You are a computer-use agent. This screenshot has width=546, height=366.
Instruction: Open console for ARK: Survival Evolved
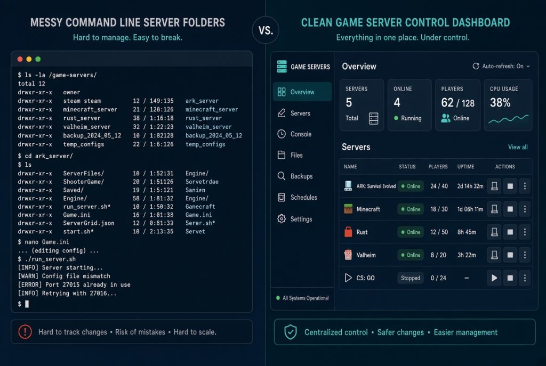point(494,186)
